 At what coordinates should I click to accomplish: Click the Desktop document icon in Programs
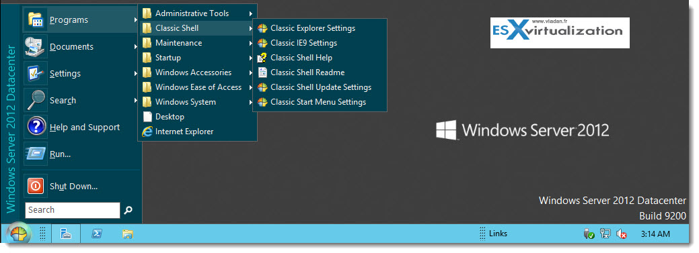[x=147, y=117]
